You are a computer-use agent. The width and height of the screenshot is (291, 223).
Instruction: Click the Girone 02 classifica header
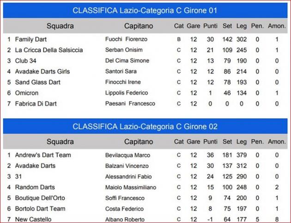(x=145, y=127)
